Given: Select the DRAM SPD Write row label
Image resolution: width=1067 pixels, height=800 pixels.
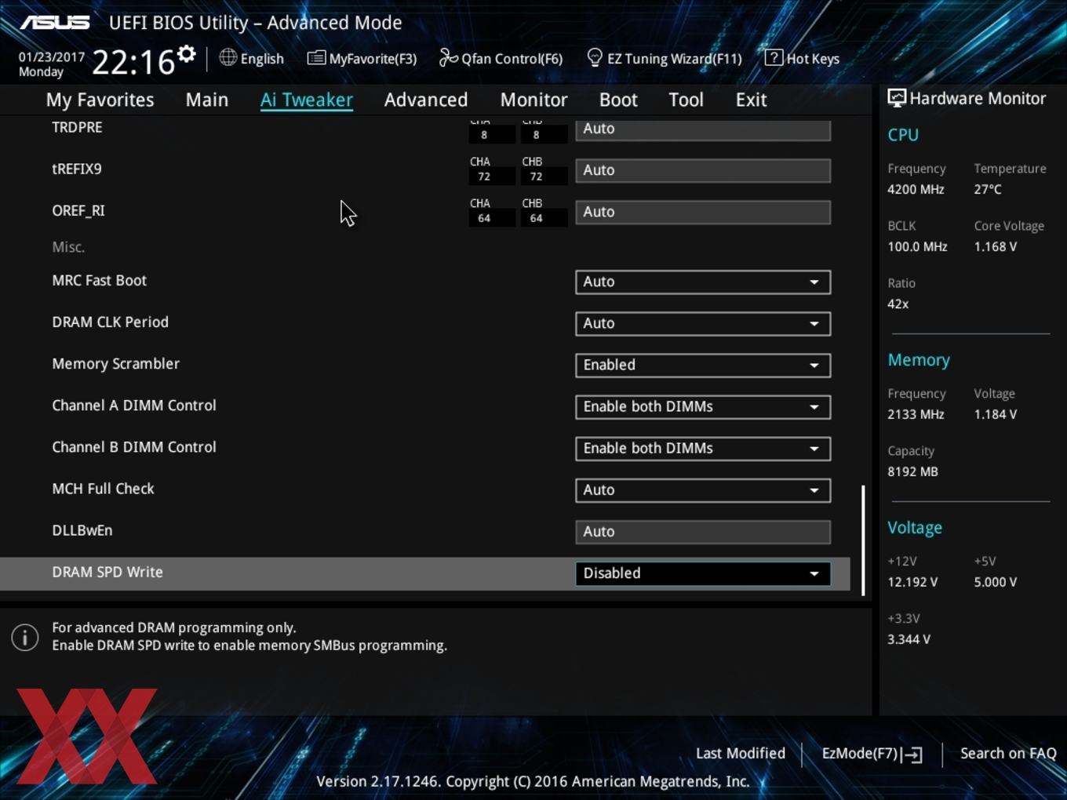Looking at the screenshot, I should 107,572.
